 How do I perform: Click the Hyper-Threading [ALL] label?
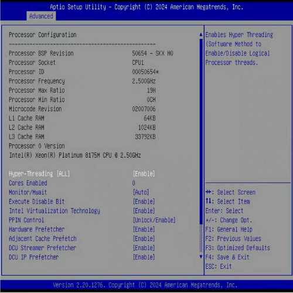click(x=39, y=173)
